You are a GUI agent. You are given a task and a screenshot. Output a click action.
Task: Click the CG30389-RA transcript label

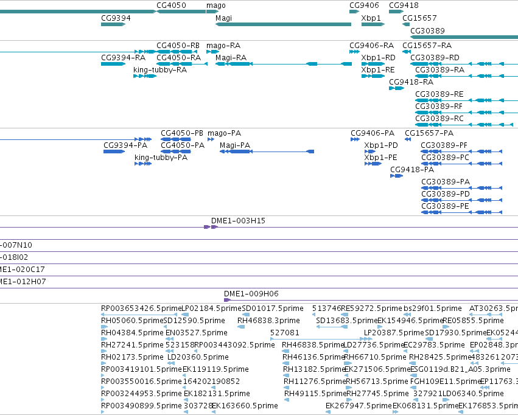(439, 69)
